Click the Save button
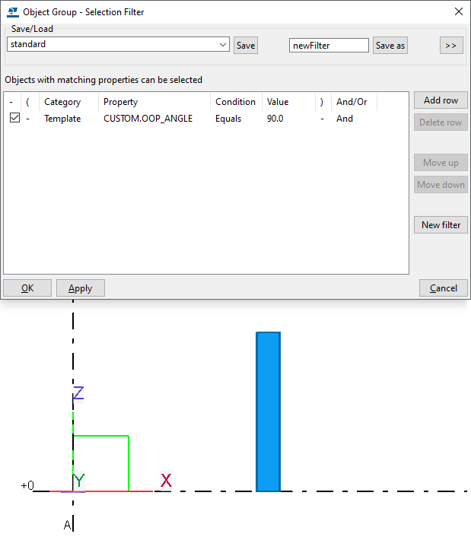The width and height of the screenshot is (471, 537). pyautogui.click(x=246, y=46)
